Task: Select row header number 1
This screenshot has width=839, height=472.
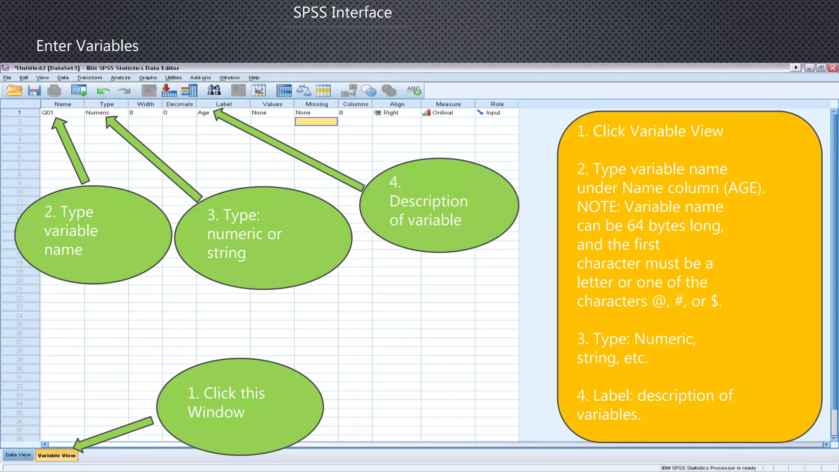Action: pyautogui.click(x=20, y=113)
